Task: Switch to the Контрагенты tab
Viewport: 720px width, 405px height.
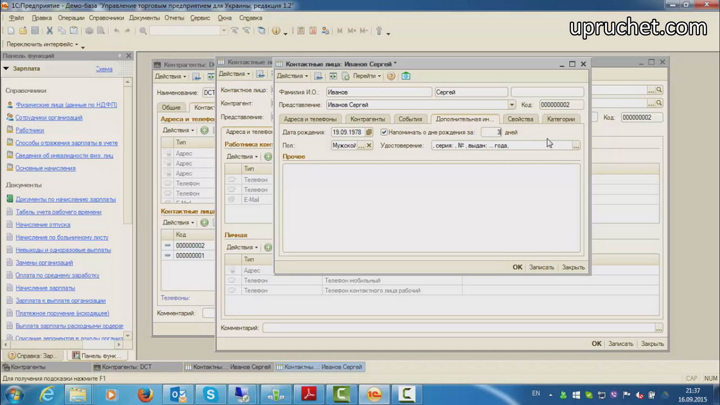Action: point(368,119)
